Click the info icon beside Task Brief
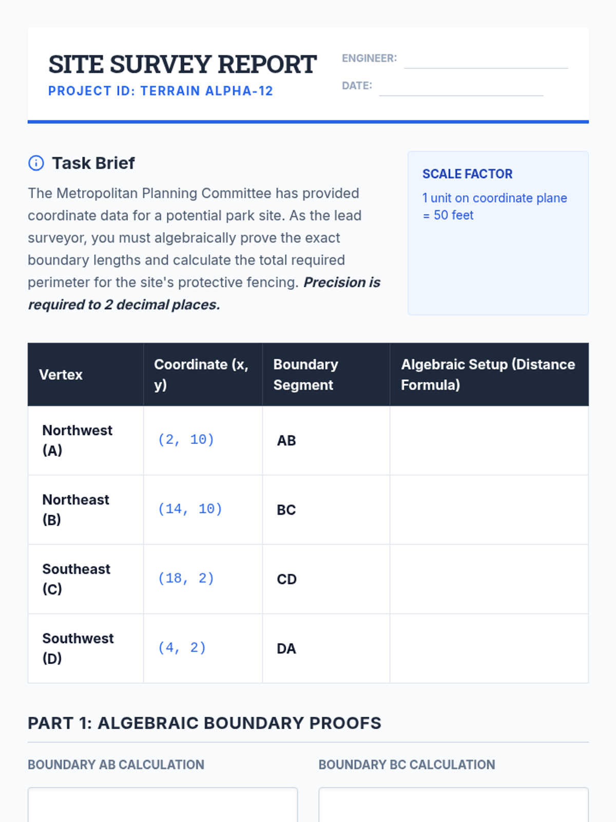Screen dimensions: 616x822 [x=36, y=163]
